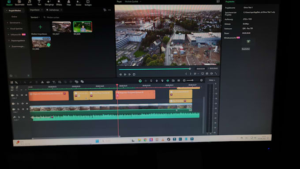Select the green-bordered man clip thumbnail
300x169 pixels.
pos(82,27)
